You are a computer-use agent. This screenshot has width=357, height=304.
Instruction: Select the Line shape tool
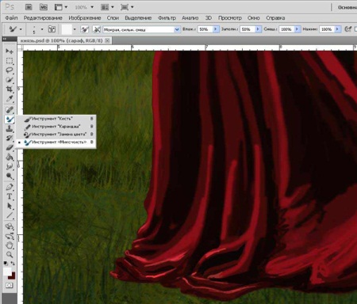click(10, 215)
